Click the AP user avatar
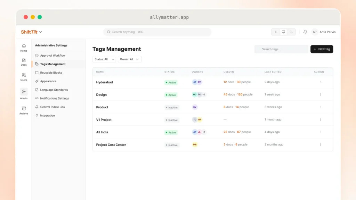This screenshot has width=356, height=200. [x=314, y=32]
